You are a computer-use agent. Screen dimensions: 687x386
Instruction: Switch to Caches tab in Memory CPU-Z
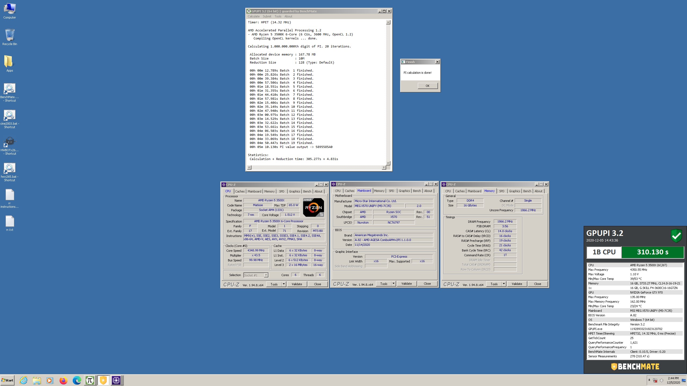pos(460,191)
